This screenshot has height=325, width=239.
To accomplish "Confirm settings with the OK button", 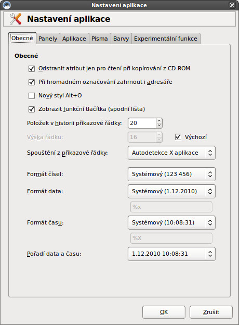I will point(164,312).
